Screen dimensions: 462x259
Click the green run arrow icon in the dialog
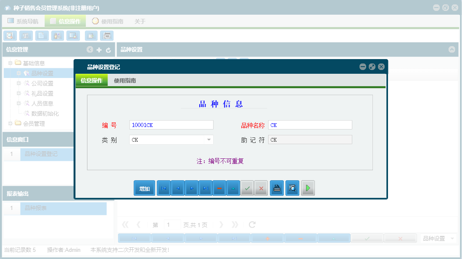pyautogui.click(x=307, y=188)
